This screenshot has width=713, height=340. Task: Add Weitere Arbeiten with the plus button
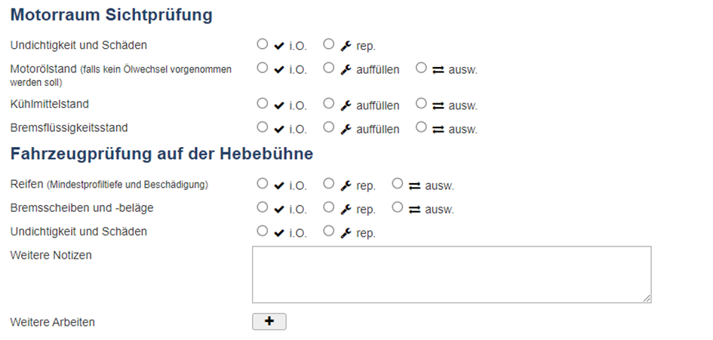coord(269,321)
